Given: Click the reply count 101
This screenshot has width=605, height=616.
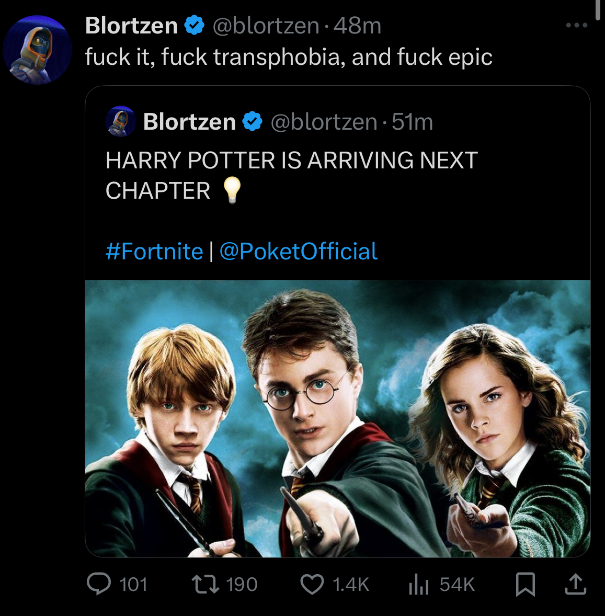Looking at the screenshot, I should 133,585.
